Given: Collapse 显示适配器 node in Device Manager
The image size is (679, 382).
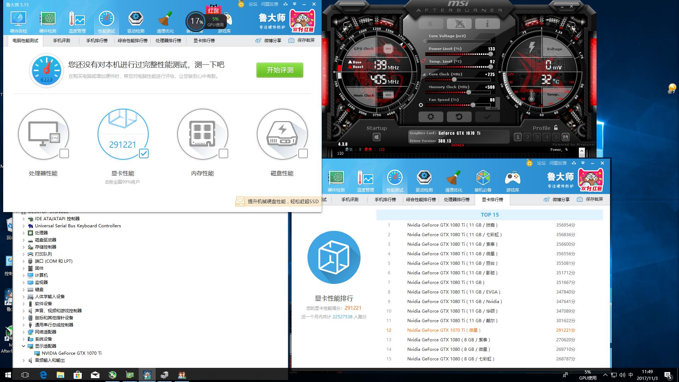Looking at the screenshot, I should pyautogui.click(x=24, y=346).
